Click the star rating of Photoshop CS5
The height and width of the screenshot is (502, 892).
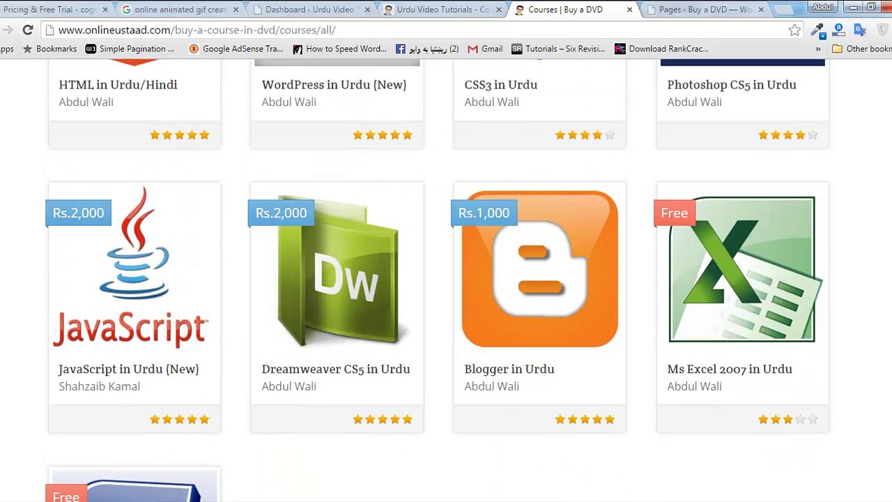pyautogui.click(x=787, y=135)
